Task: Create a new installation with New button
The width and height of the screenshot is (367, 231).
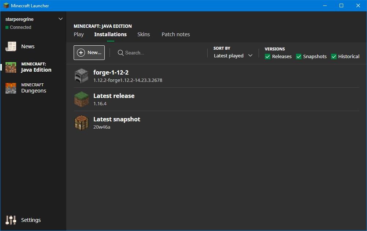Action: (x=89, y=53)
